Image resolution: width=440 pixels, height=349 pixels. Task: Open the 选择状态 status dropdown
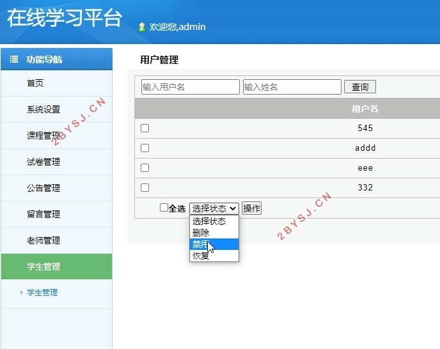pyautogui.click(x=214, y=208)
